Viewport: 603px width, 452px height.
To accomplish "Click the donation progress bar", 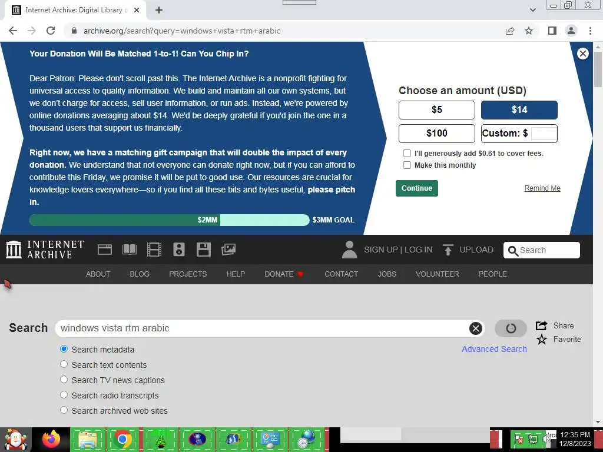I will [169, 220].
